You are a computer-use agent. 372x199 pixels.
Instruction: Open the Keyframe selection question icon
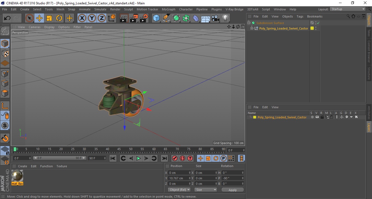190,158
